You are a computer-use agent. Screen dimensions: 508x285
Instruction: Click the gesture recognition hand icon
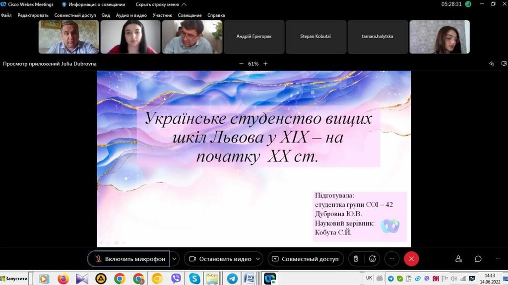coord(355,259)
